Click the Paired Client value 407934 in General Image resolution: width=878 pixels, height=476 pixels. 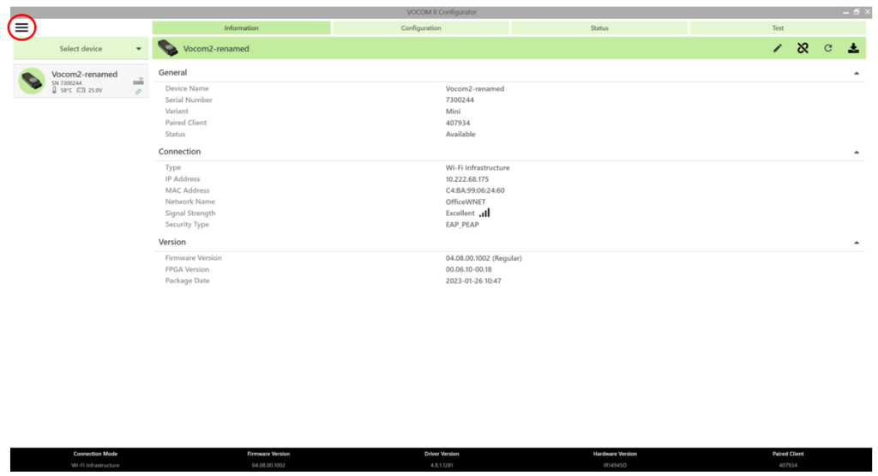(x=458, y=123)
